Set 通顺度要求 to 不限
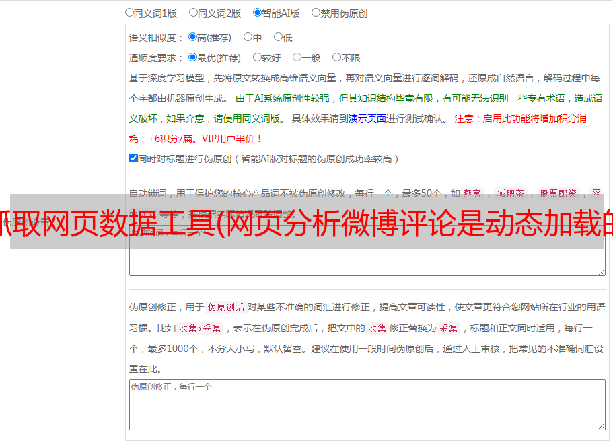613x443 pixels. [336, 57]
